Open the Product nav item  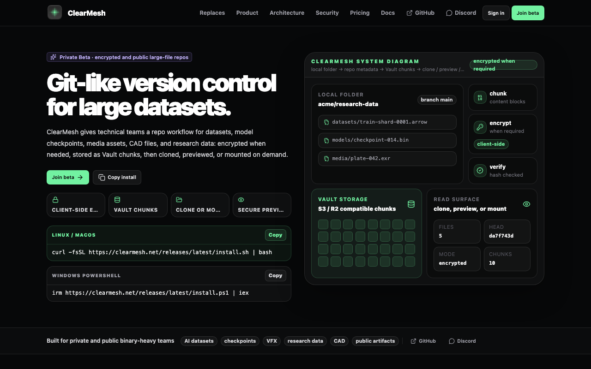tap(247, 13)
